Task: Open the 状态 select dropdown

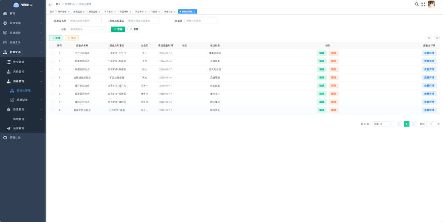Action: point(87,29)
